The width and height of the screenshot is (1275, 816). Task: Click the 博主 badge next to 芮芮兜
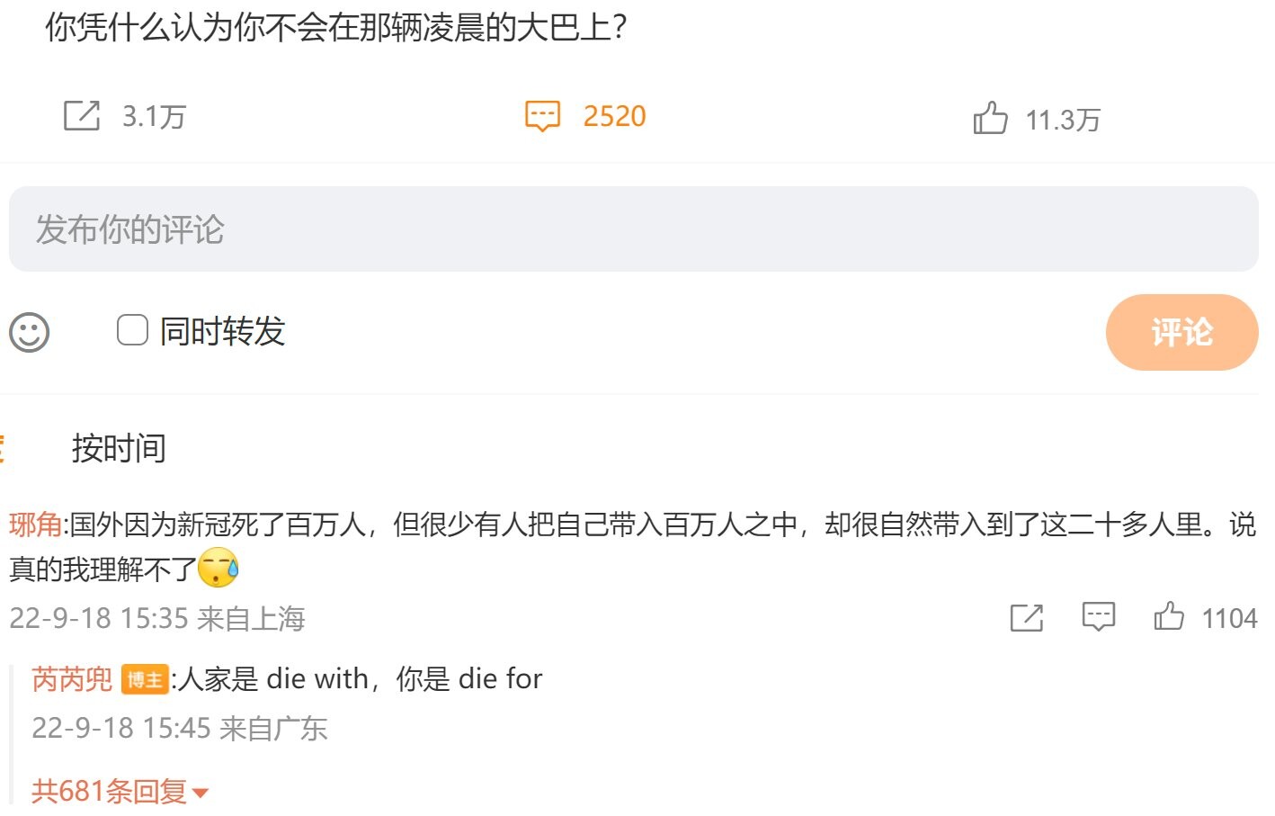pyautogui.click(x=144, y=679)
